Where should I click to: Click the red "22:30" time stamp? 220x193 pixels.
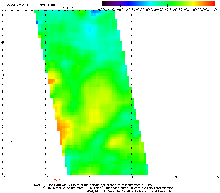58,180
